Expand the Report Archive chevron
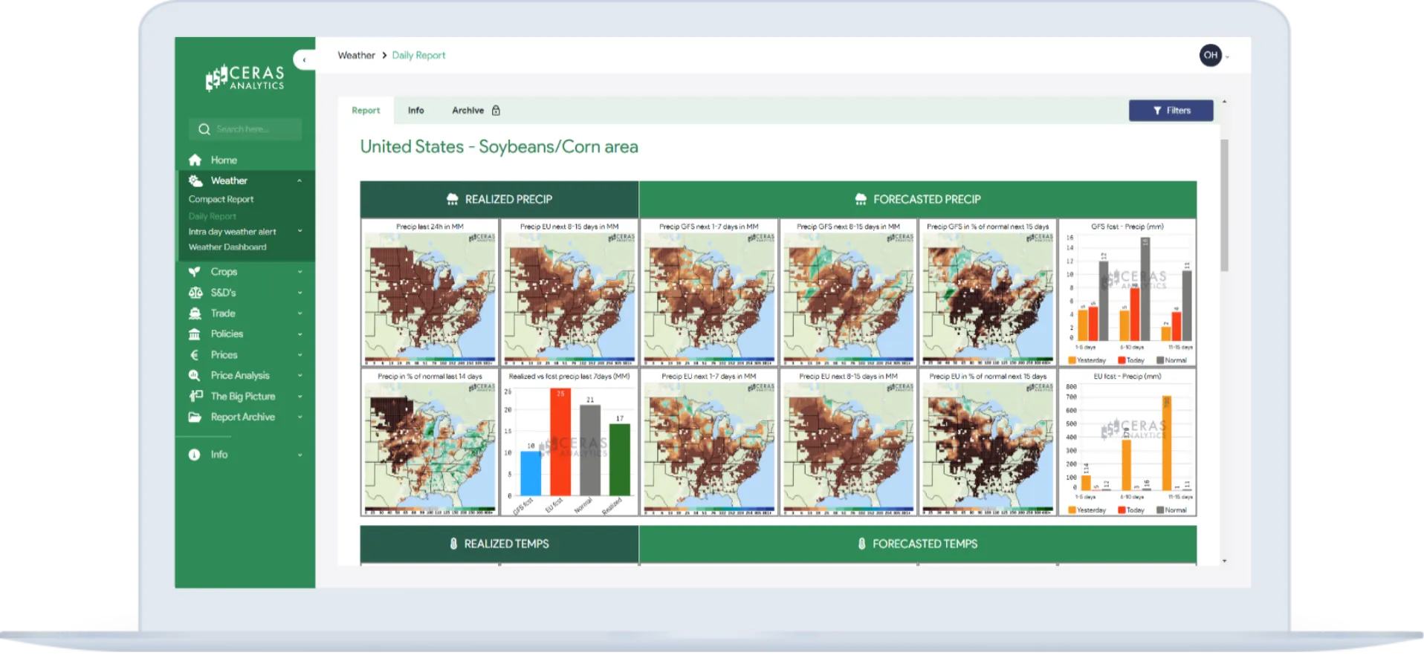This screenshot has width=1424, height=667. click(300, 417)
